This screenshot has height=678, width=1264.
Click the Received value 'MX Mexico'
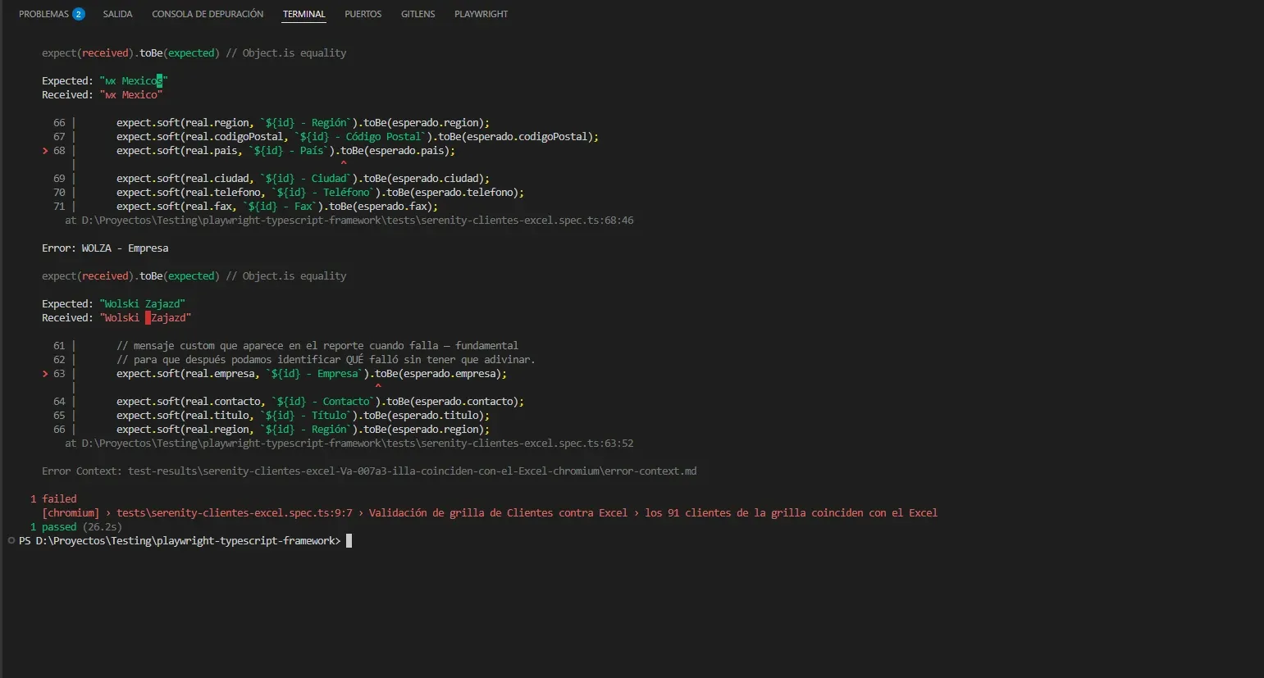tap(131, 94)
